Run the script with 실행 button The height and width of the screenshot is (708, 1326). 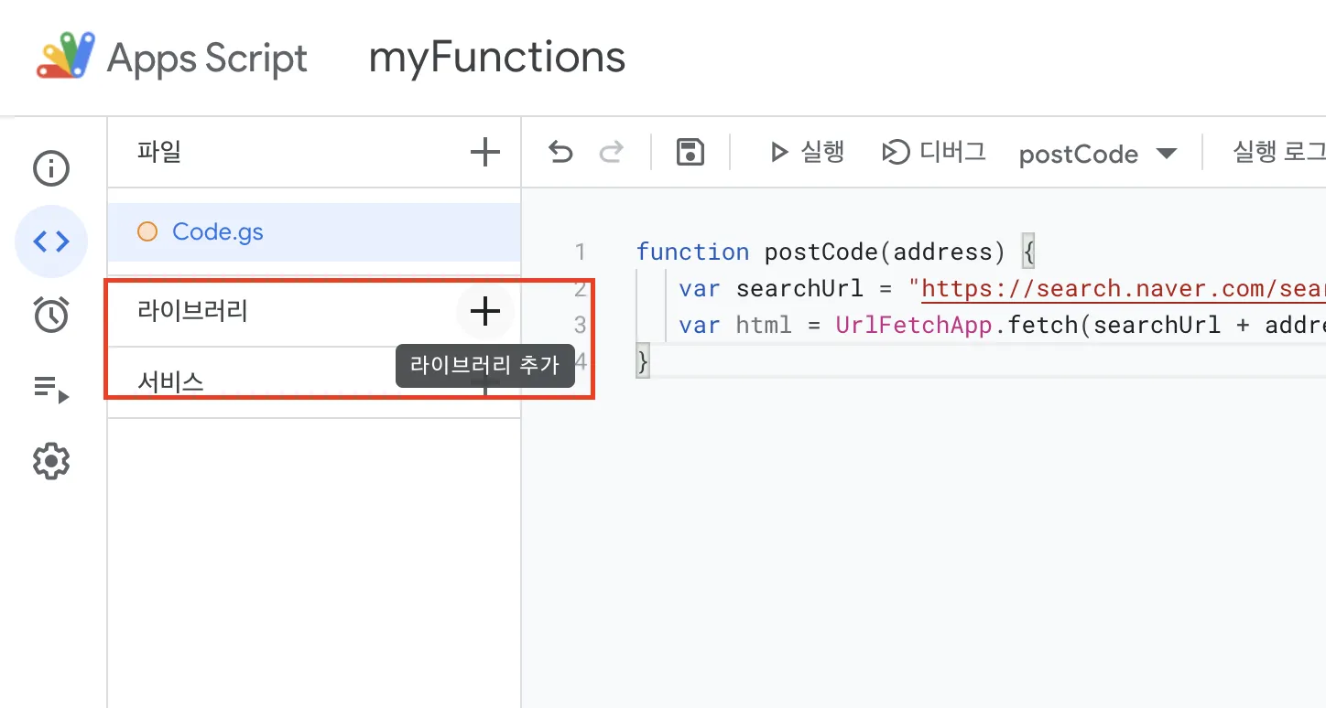click(x=807, y=152)
